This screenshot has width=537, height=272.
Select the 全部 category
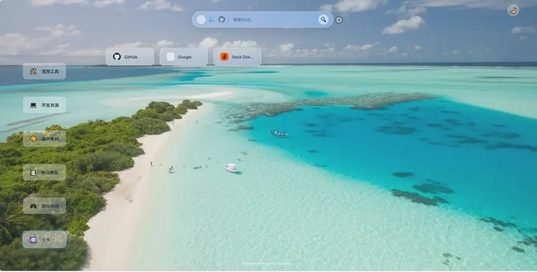pos(45,240)
